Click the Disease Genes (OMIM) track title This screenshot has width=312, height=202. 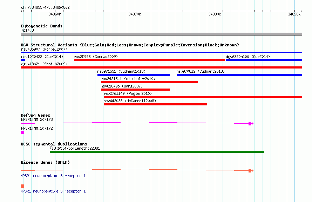click(45, 162)
